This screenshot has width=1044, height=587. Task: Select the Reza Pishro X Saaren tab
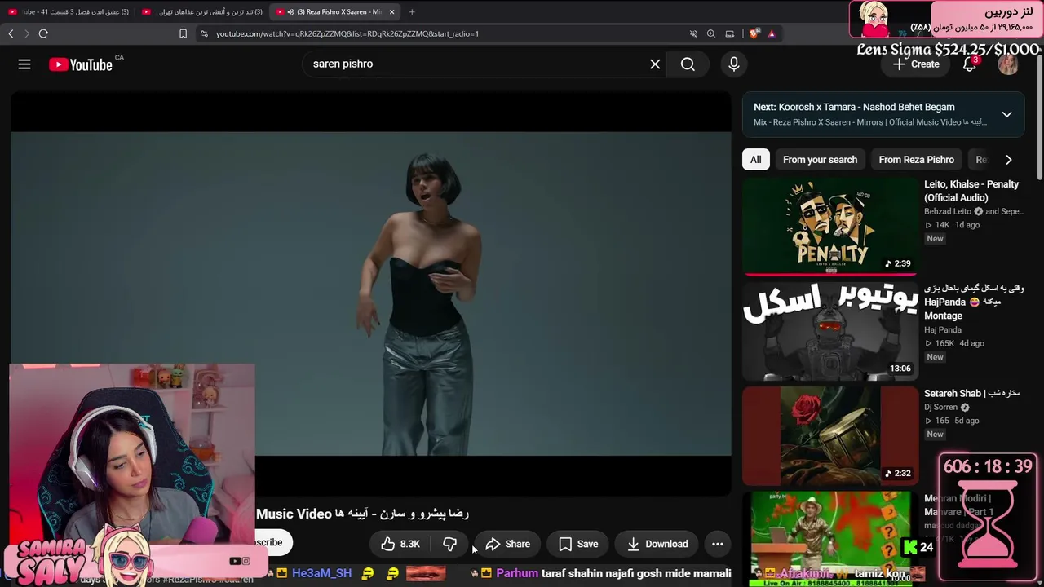coord(334,11)
